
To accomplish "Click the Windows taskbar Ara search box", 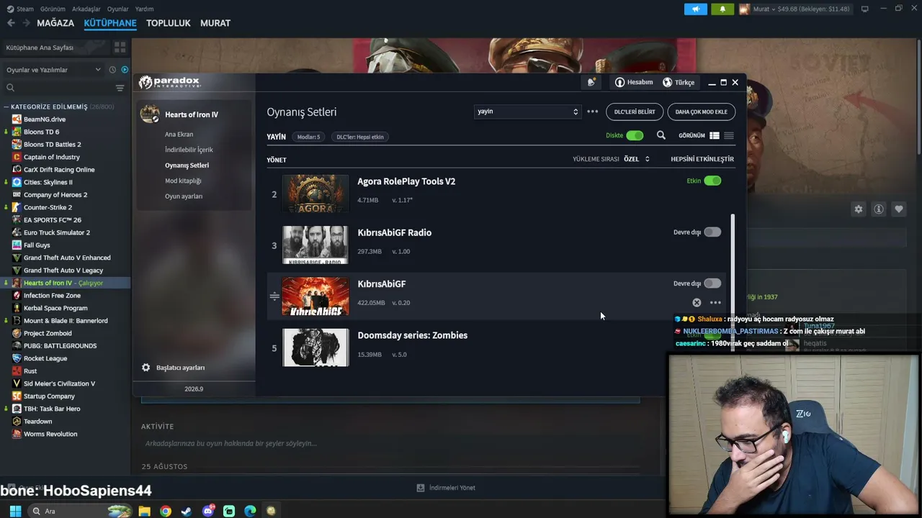I will pos(79,511).
